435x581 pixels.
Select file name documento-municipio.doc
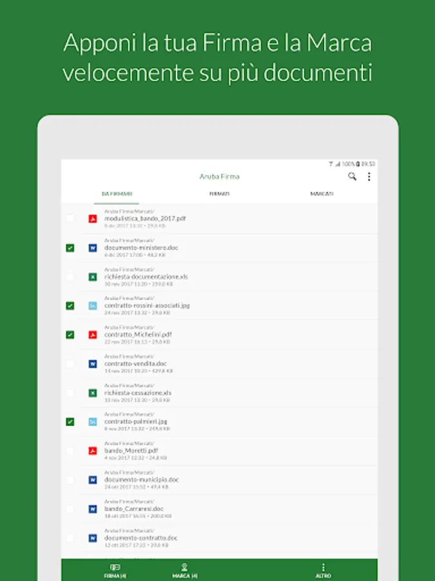click(141, 480)
